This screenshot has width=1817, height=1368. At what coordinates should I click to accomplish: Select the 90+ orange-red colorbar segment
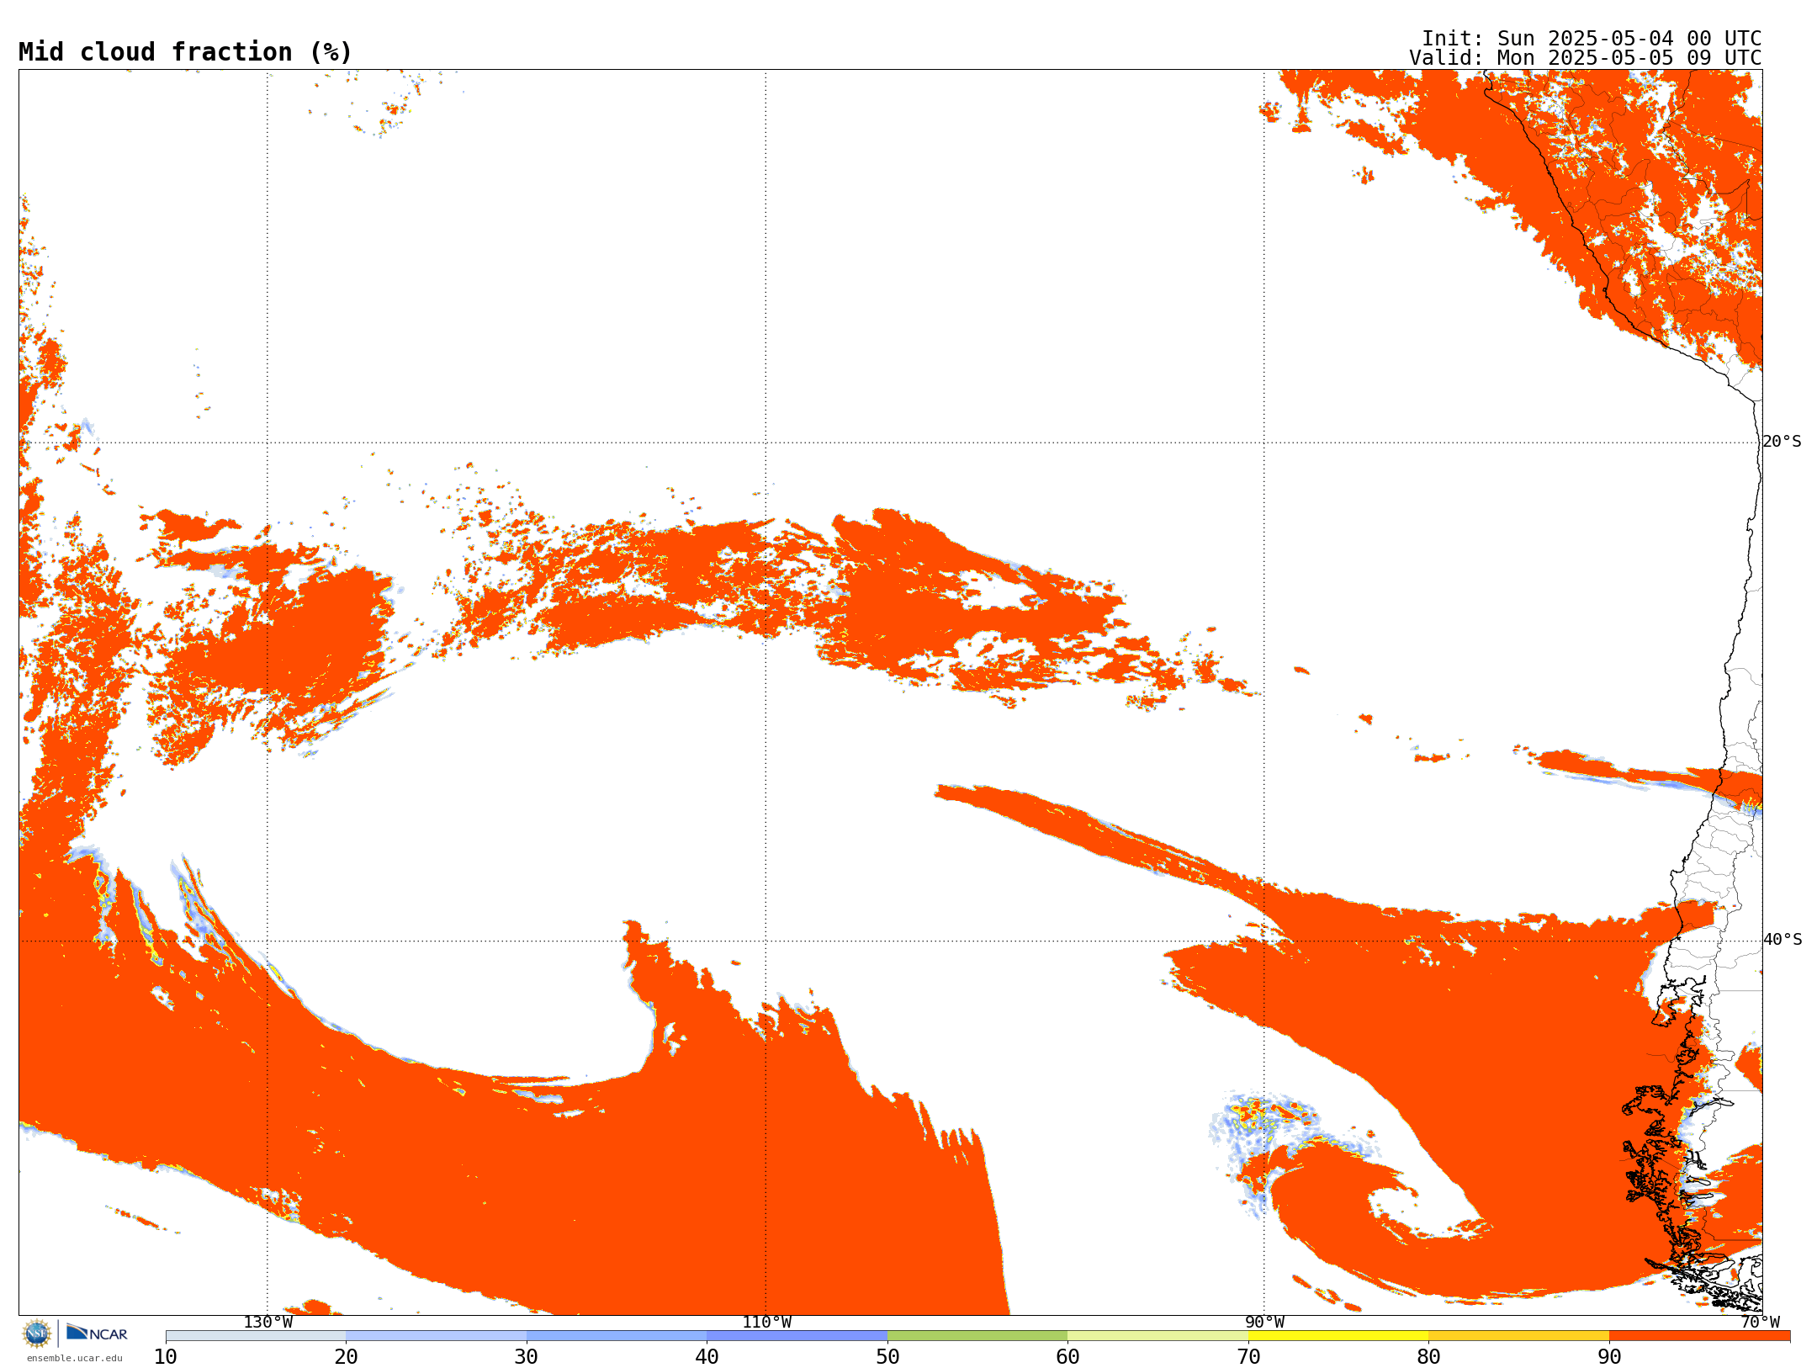(x=1700, y=1336)
